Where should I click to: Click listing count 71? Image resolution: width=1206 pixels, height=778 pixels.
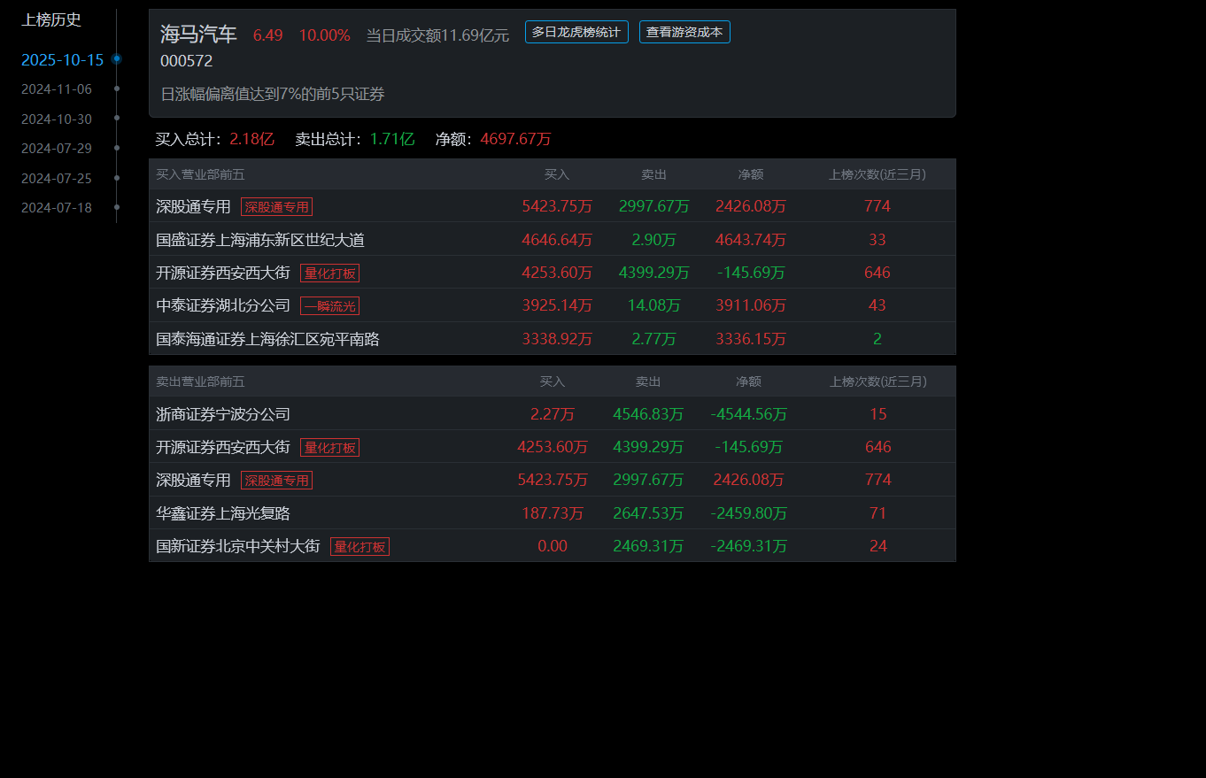pos(878,513)
